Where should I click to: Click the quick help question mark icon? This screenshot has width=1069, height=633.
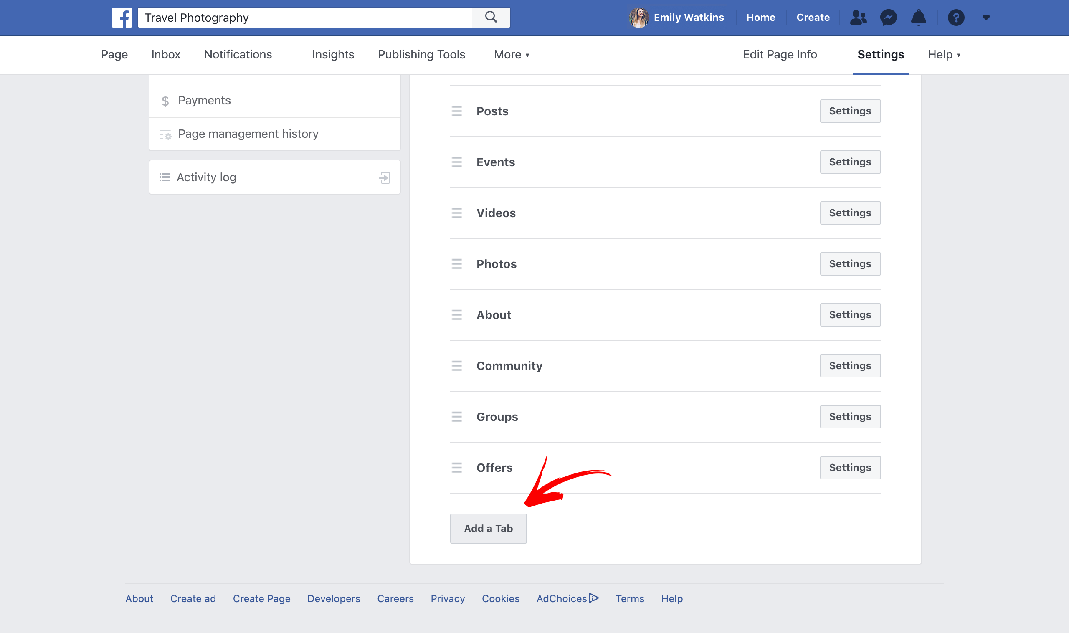click(x=956, y=18)
